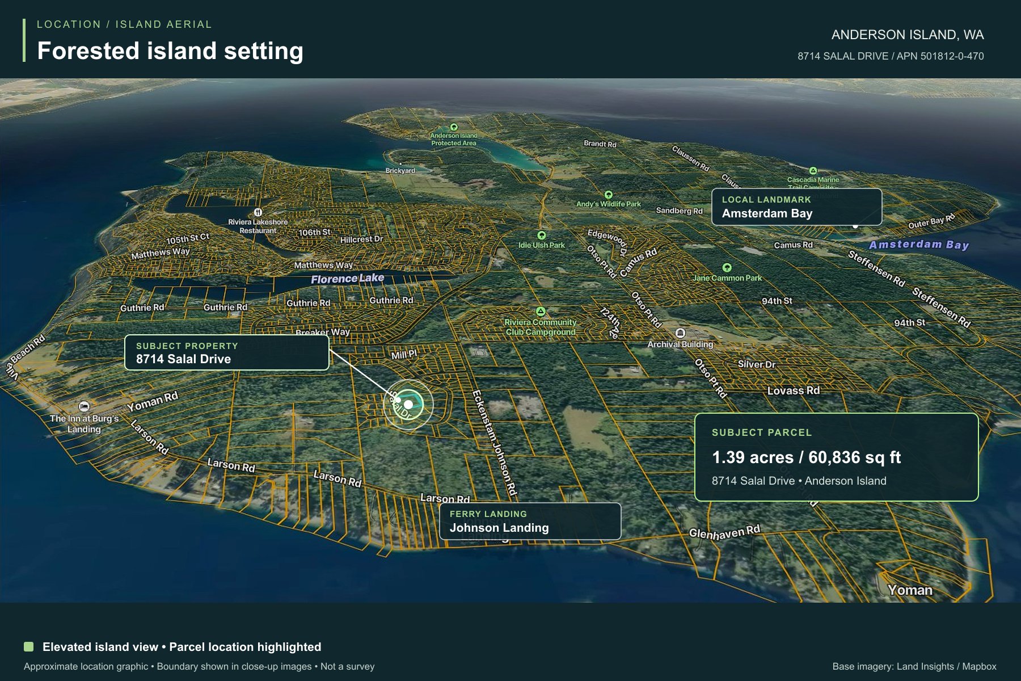Image resolution: width=1021 pixels, height=681 pixels.
Task: Select Riviera Community Club Campground icon
Action: 541,311
